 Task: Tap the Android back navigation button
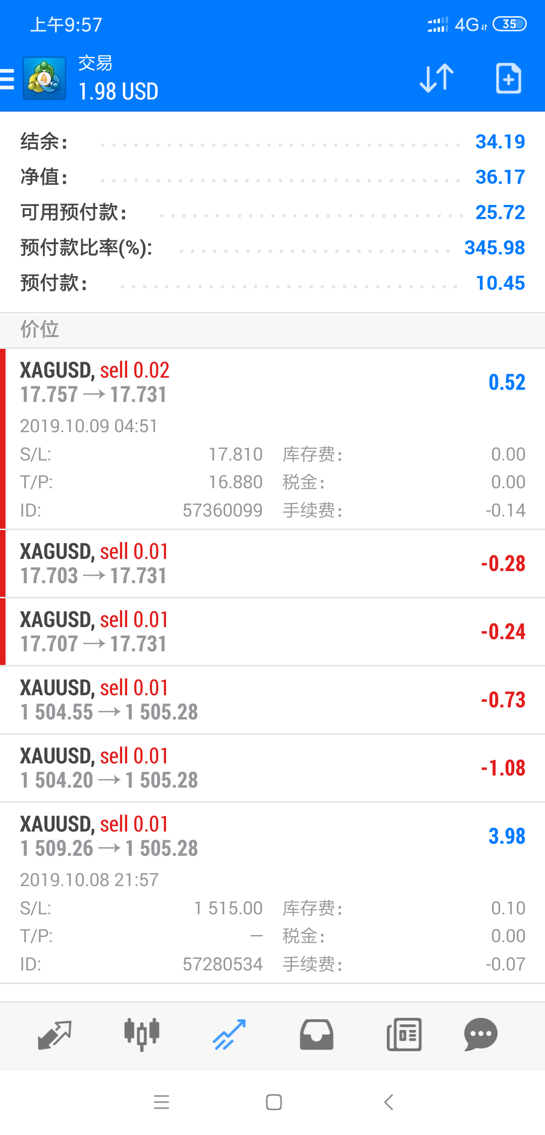point(389,1102)
